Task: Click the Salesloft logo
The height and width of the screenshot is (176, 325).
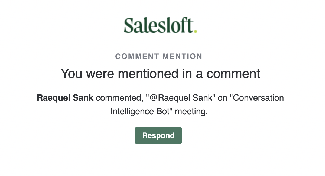Action: (160, 25)
